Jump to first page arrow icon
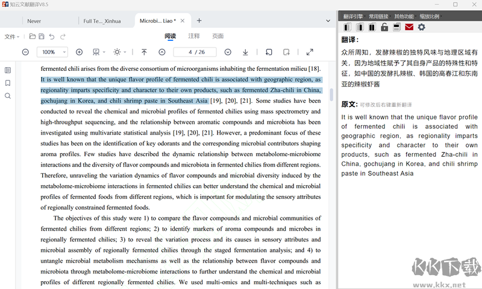 pos(144,52)
